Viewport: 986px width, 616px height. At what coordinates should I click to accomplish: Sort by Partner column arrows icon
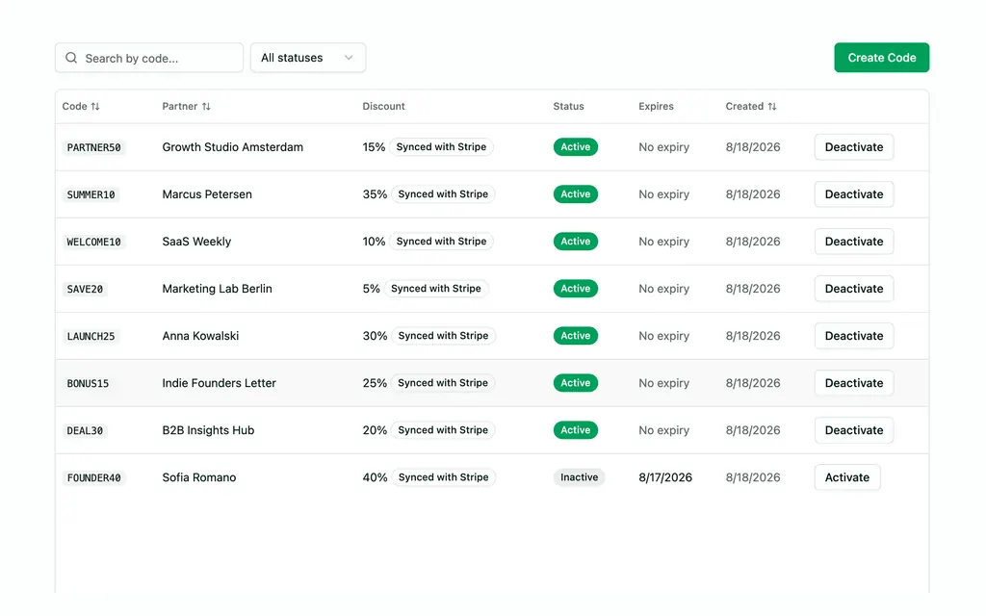coord(206,106)
